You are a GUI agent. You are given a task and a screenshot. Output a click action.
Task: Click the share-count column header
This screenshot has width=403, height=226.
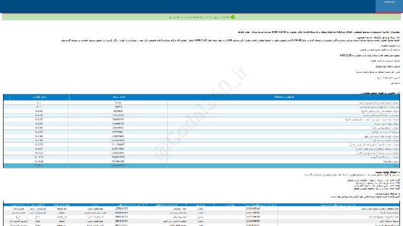(118, 97)
